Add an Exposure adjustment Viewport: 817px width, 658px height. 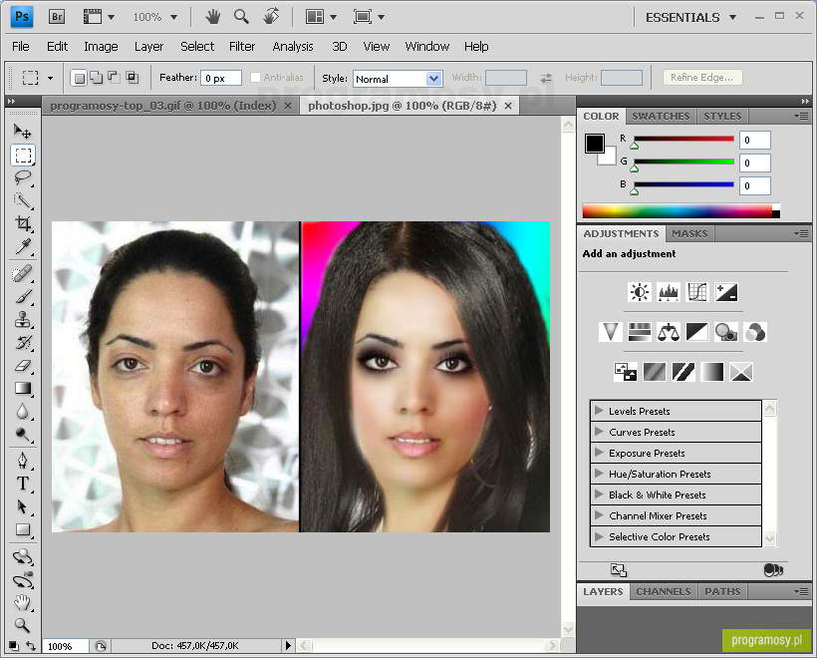click(x=725, y=292)
